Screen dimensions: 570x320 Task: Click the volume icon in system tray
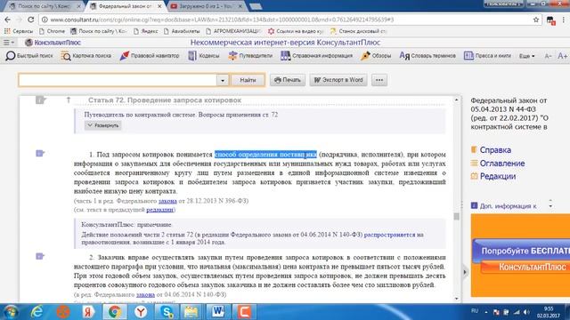tap(526, 312)
